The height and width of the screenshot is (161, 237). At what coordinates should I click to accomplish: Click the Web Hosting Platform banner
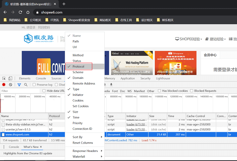tap(132, 63)
